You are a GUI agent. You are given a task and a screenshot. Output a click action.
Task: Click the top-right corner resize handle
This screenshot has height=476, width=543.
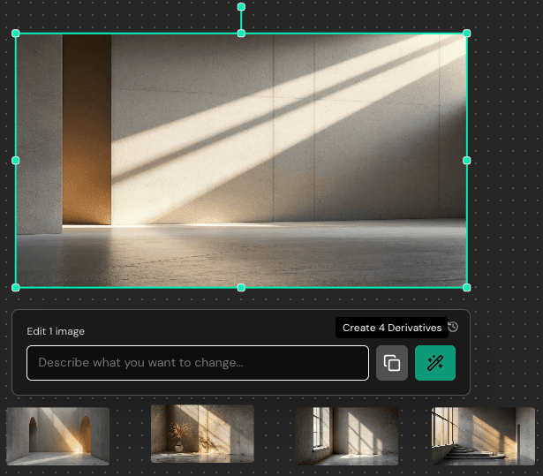point(466,34)
